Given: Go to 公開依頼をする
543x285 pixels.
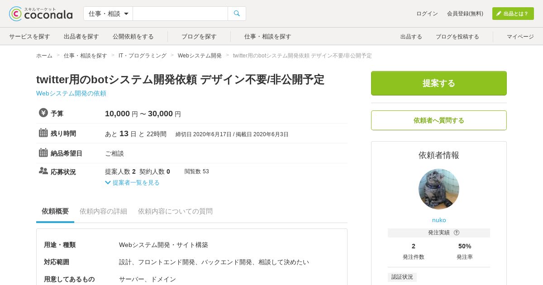Looking at the screenshot, I should pos(133,37).
